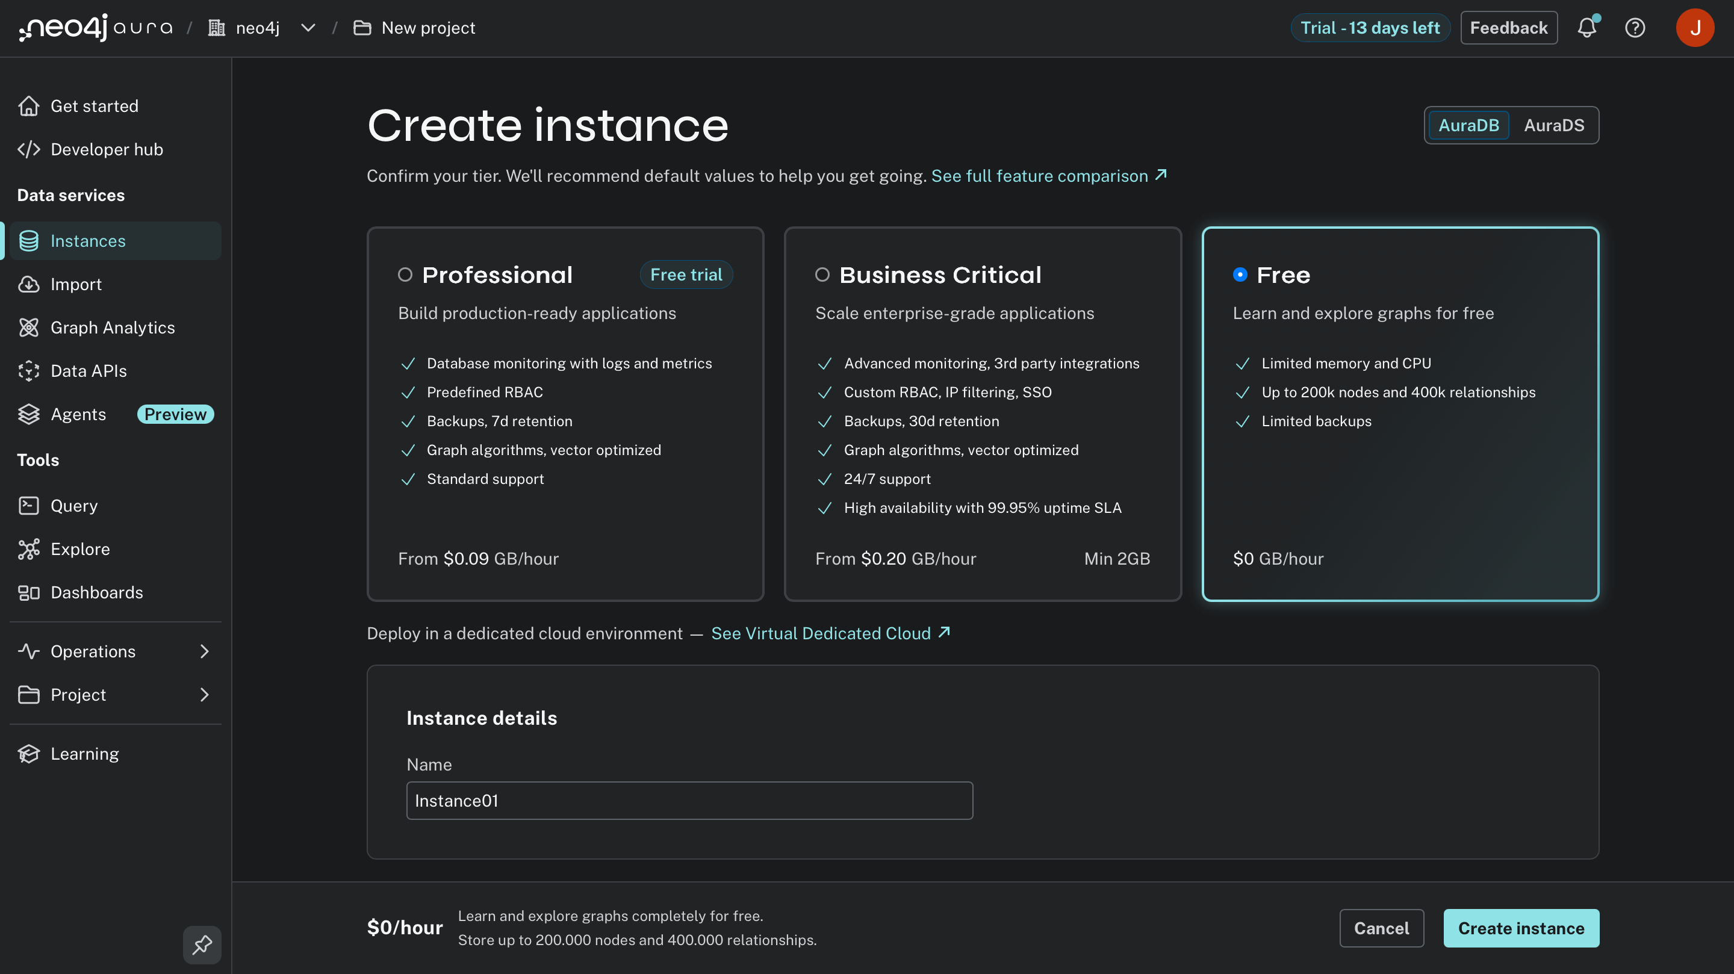The height and width of the screenshot is (974, 1734).
Task: Edit the instance Name field
Action: [689, 801]
